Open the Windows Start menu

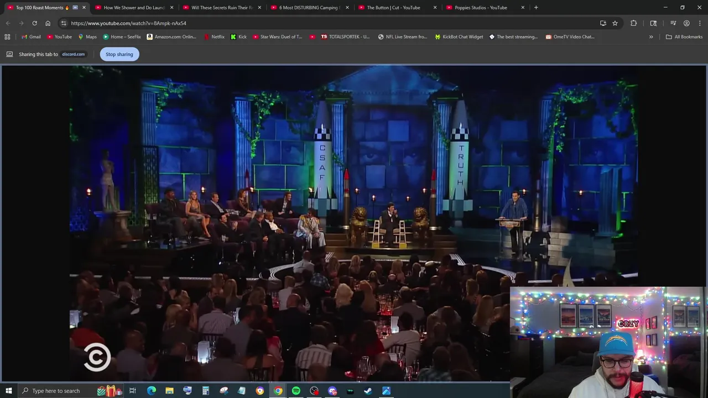tap(8, 391)
